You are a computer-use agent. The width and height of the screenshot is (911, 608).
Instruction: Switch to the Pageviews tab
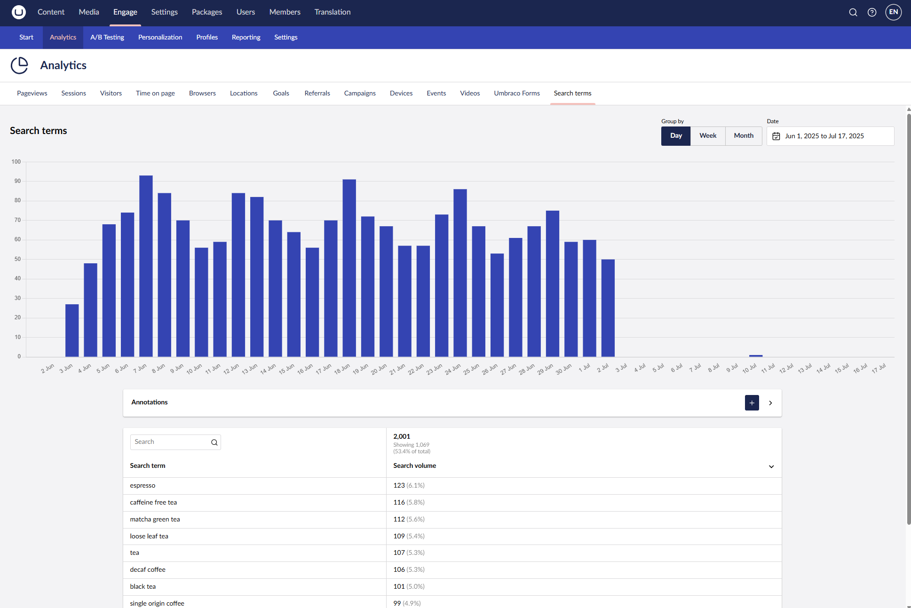(x=32, y=94)
